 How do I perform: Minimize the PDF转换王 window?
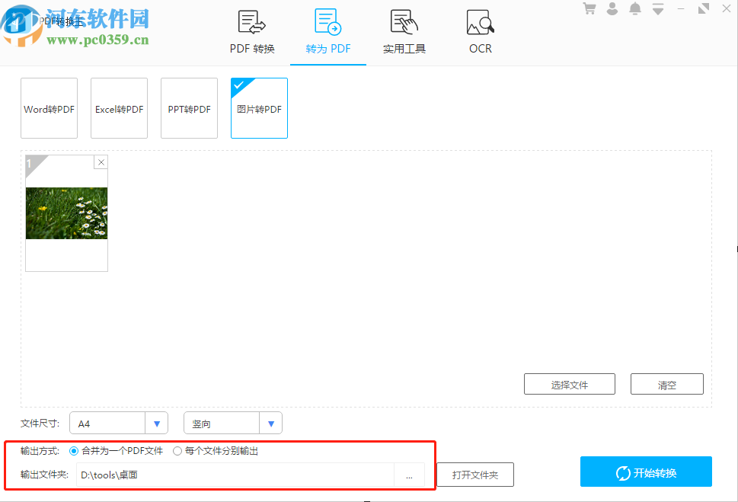tap(681, 8)
